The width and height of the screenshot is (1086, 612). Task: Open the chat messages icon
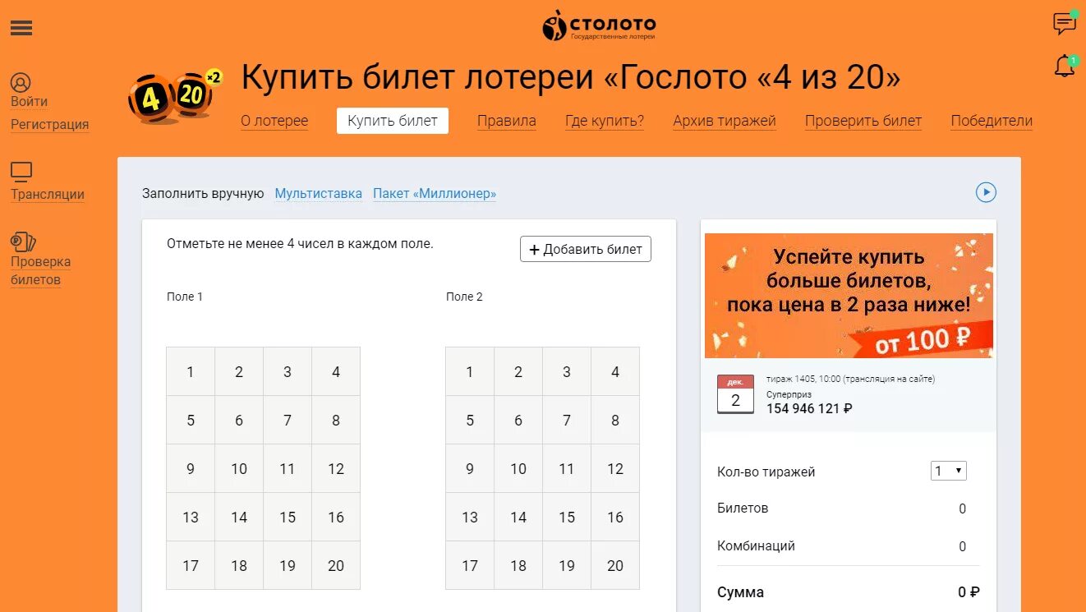1065,23
